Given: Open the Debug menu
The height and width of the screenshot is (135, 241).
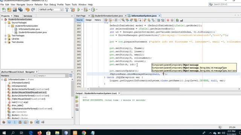Looking at the screenshot, I should [x=53, y=4].
